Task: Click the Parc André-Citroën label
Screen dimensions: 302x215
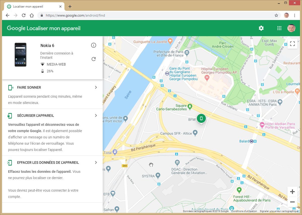Action: pyautogui.click(x=223, y=45)
